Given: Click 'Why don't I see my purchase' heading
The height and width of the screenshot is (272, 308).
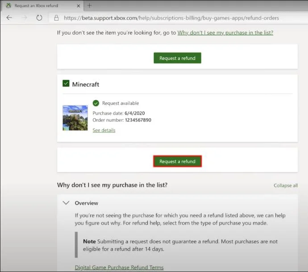Looking at the screenshot, I should coord(112,185).
